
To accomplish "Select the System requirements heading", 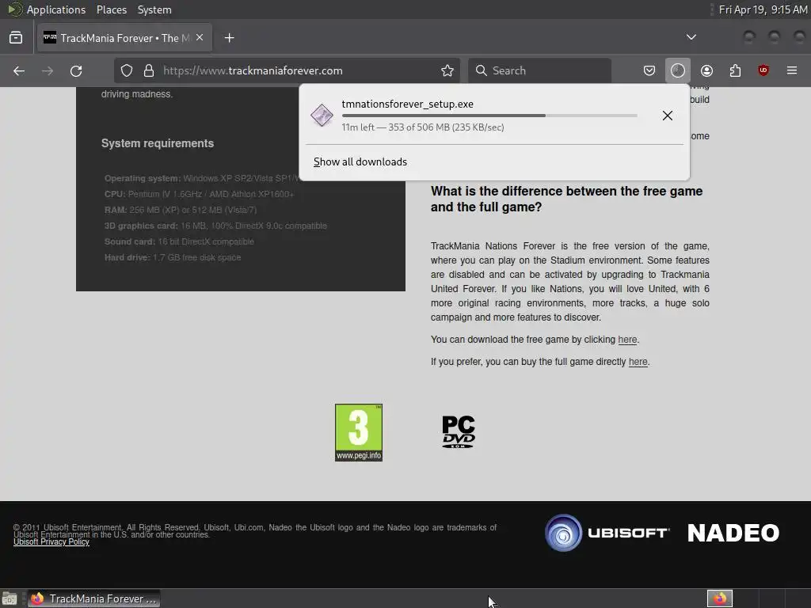I will pos(158,143).
